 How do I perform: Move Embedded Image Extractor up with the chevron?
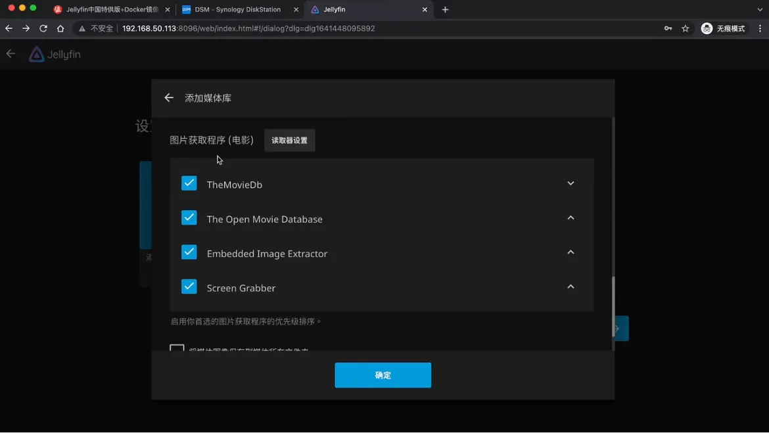point(571,252)
